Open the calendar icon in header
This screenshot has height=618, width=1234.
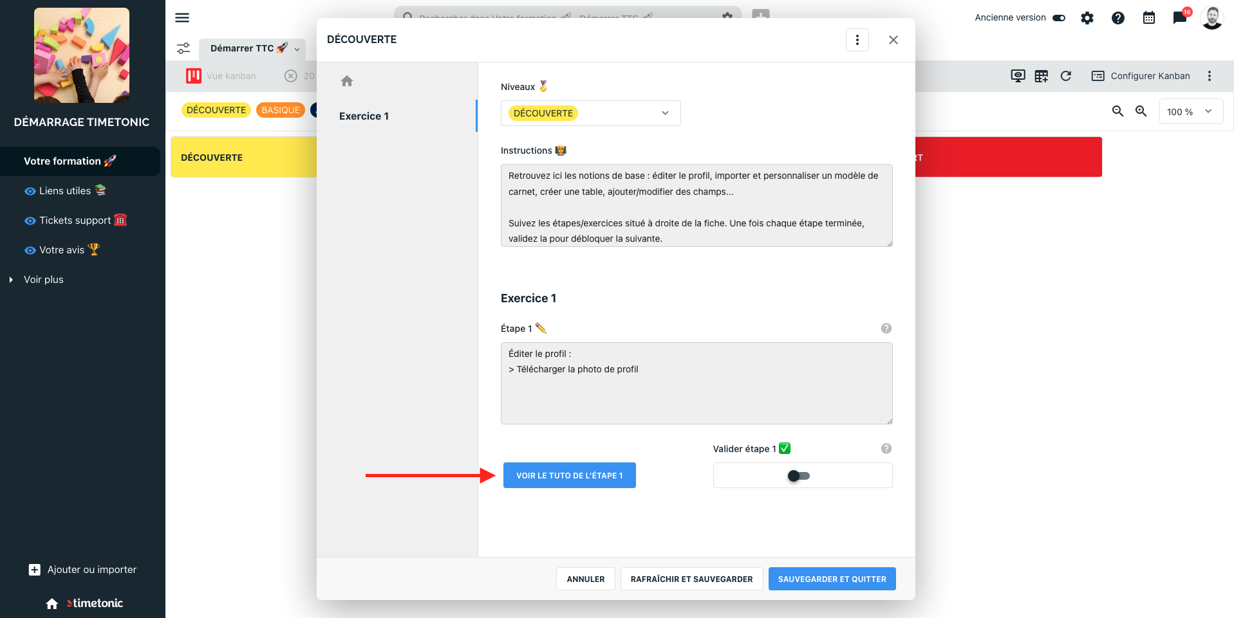point(1149,18)
